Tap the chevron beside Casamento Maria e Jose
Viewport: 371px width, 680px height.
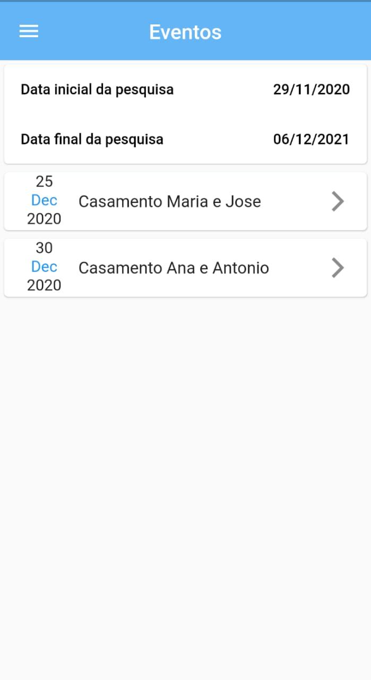(338, 201)
